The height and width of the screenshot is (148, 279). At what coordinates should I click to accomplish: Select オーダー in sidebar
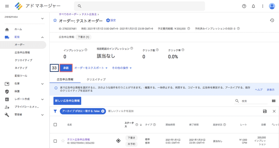pyautogui.click(x=23, y=45)
